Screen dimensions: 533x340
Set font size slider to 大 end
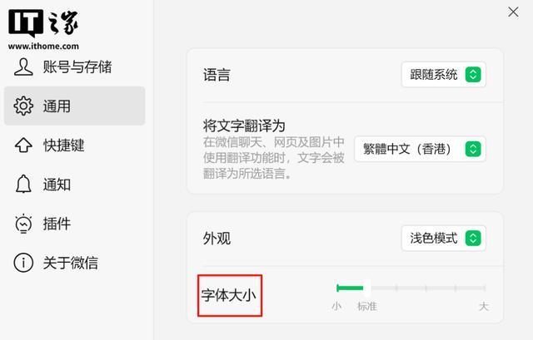pyautogui.click(x=485, y=288)
